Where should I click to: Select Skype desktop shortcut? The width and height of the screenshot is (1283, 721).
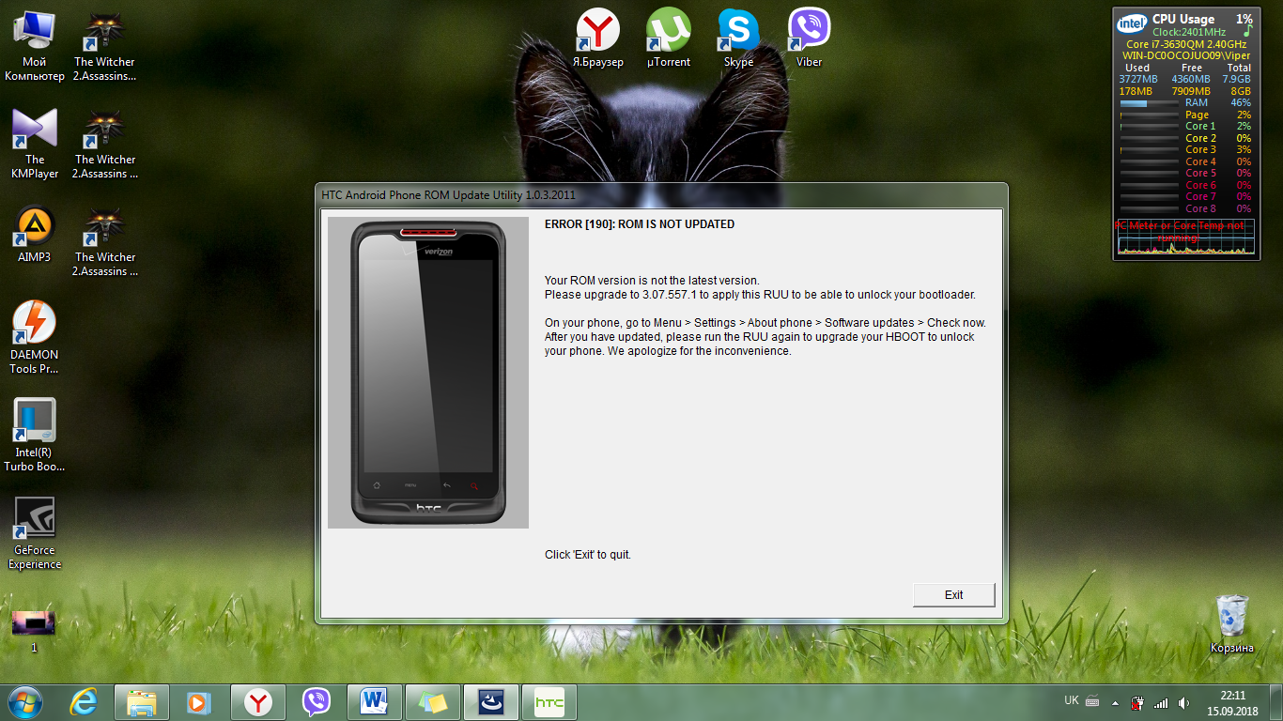pos(739,38)
